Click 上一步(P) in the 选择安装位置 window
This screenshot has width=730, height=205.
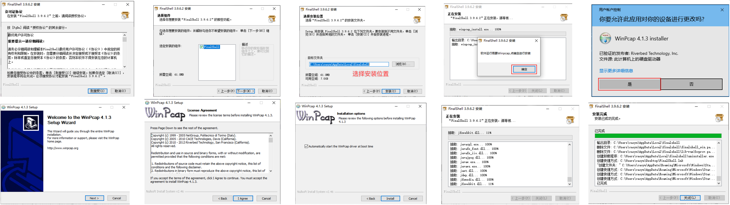pyautogui.click(x=372, y=91)
